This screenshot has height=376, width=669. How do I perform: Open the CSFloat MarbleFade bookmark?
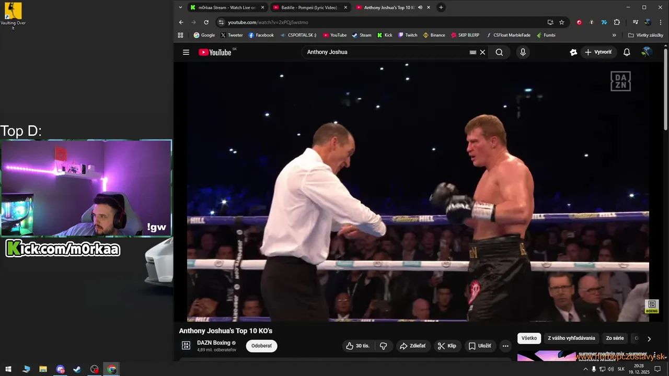pos(508,35)
